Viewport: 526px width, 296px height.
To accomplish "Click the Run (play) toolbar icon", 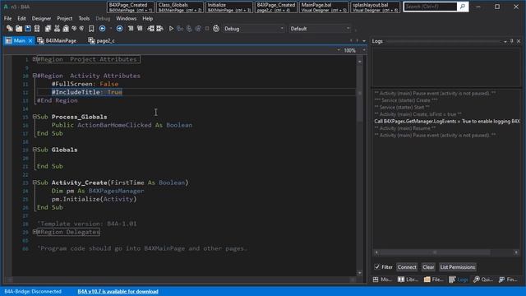I will (171, 29).
